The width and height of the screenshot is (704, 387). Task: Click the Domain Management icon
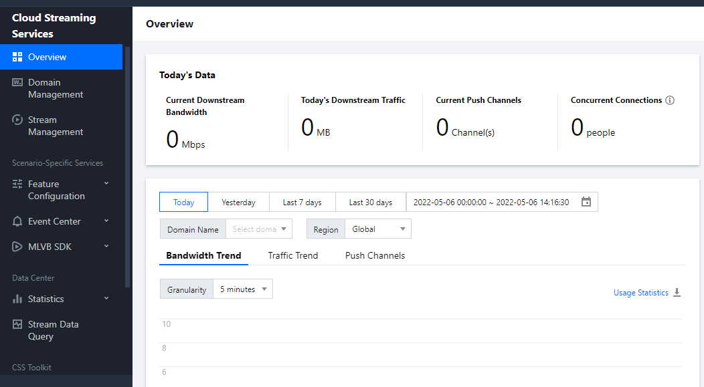(18, 82)
